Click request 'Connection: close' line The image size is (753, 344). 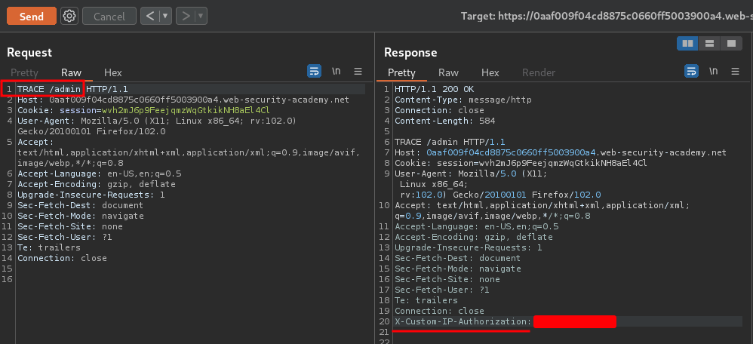click(x=62, y=258)
